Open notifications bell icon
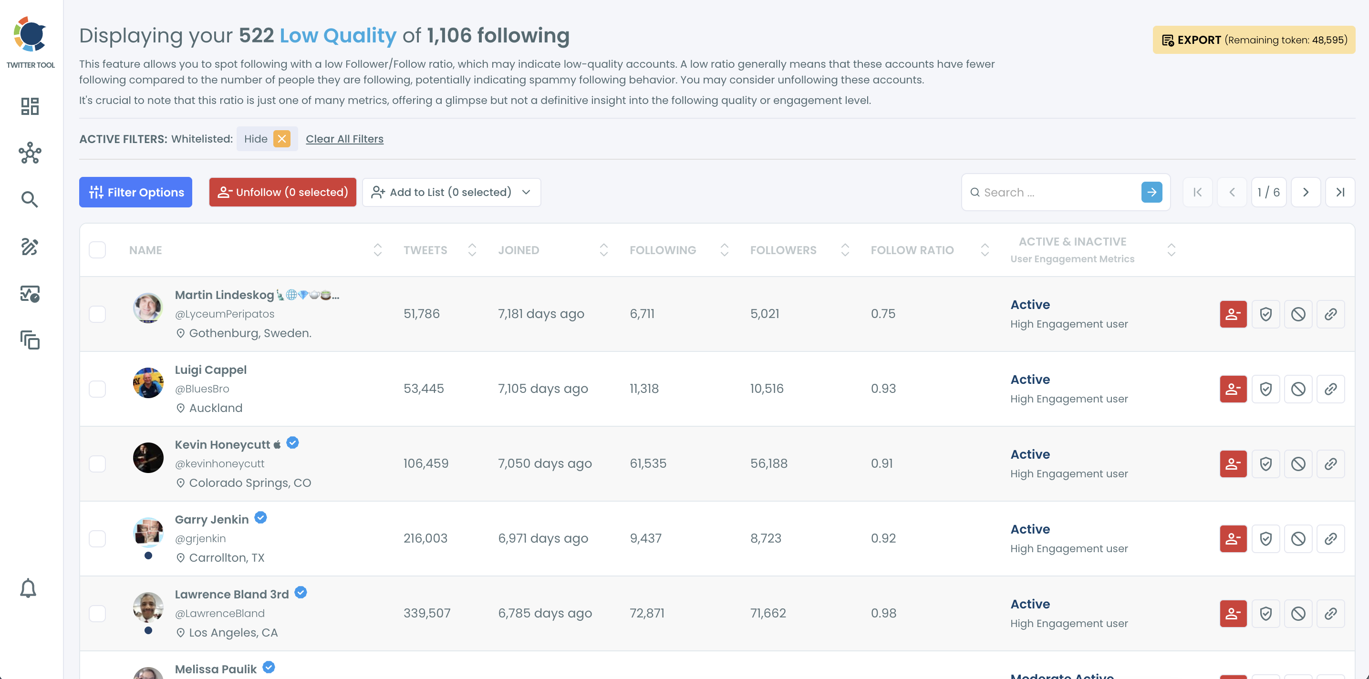1369x679 pixels. pyautogui.click(x=28, y=588)
